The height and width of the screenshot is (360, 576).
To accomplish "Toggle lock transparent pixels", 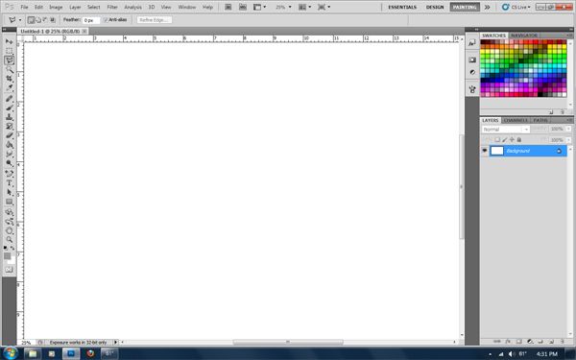I will 497,139.
